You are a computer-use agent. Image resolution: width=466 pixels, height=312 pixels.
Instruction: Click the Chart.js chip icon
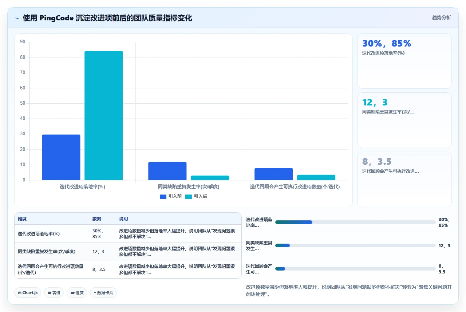point(20,293)
